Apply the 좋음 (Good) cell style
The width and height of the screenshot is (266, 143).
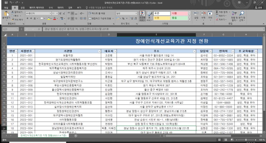point(179,18)
